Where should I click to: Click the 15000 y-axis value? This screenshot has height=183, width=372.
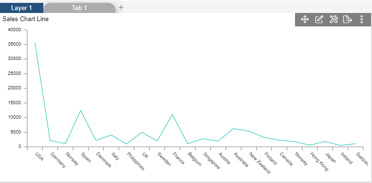pos(15,103)
